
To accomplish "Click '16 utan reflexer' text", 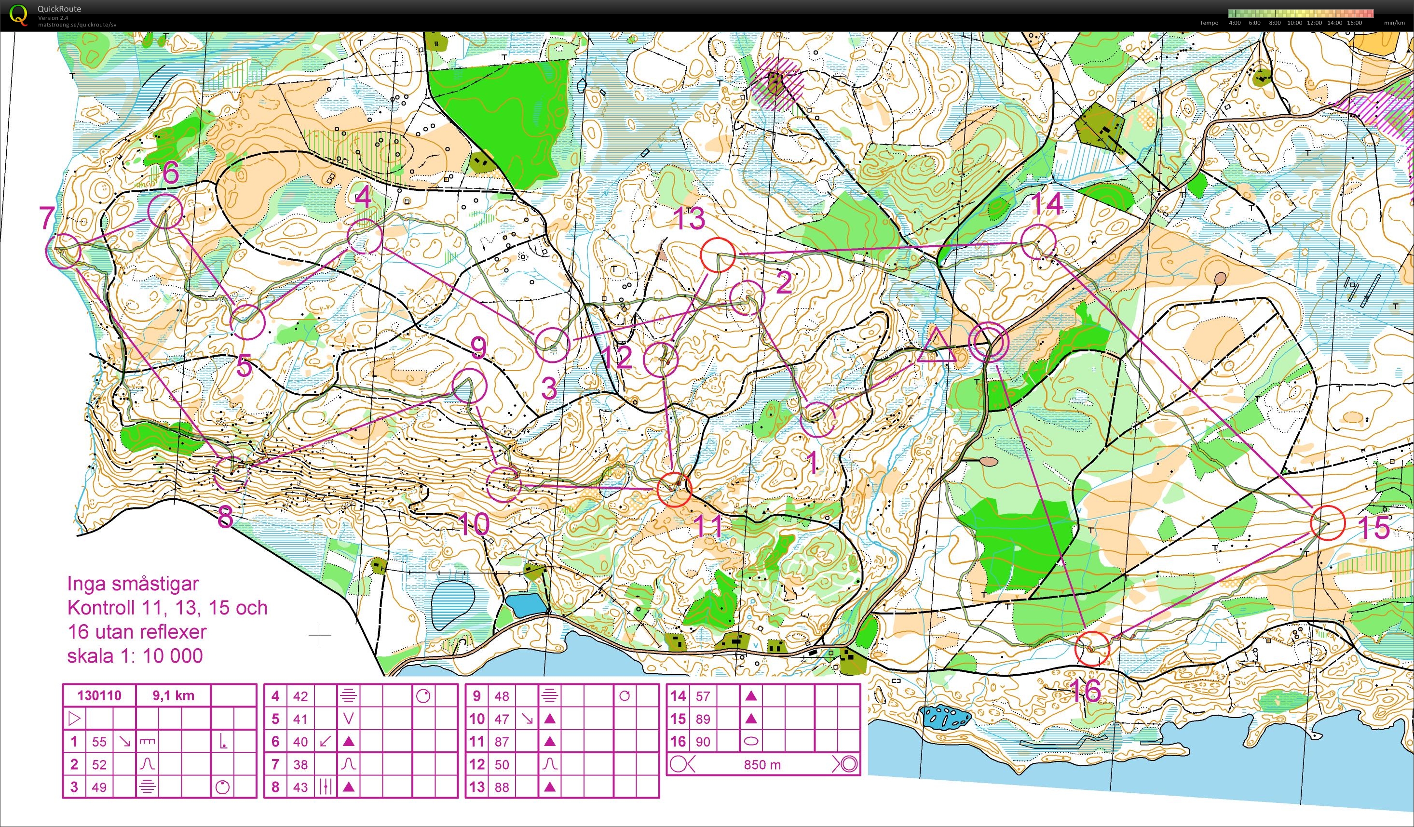I will (137, 632).
